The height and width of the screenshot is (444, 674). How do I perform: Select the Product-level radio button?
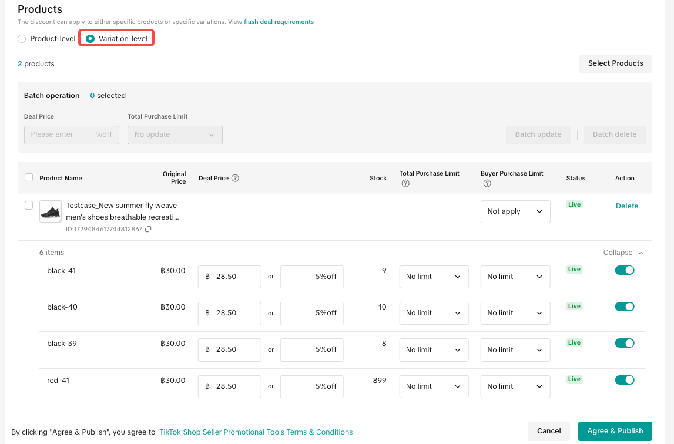point(22,39)
